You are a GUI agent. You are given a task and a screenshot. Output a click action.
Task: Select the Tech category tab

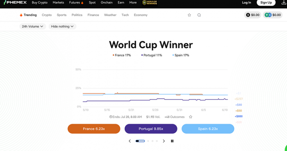pyautogui.click(x=125, y=15)
